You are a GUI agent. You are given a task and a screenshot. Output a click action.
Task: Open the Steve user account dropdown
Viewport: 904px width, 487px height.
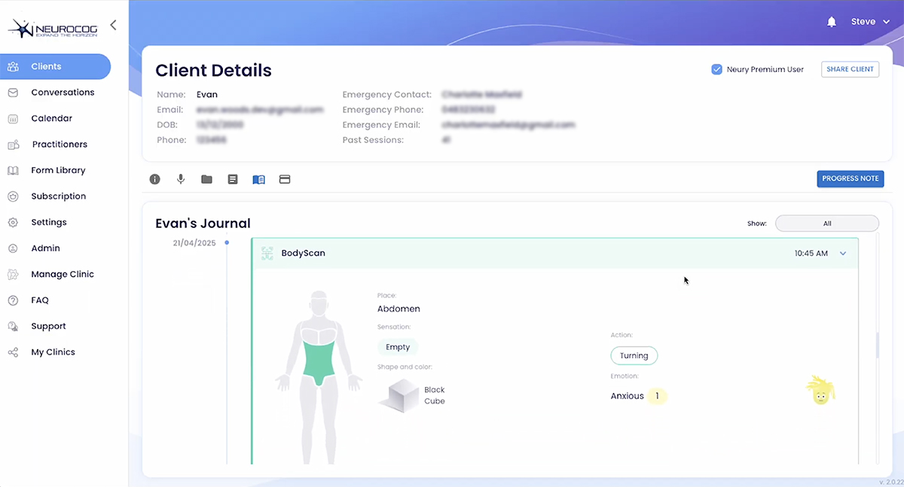873,22
